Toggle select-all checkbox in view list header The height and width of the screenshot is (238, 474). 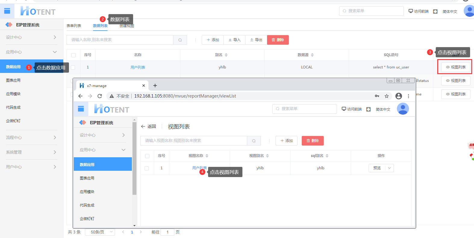tap(147, 156)
